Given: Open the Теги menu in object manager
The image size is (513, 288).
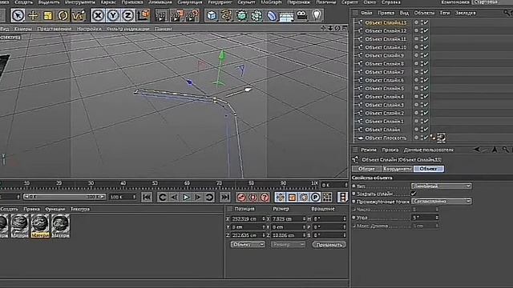Looking at the screenshot, I should pos(444,13).
